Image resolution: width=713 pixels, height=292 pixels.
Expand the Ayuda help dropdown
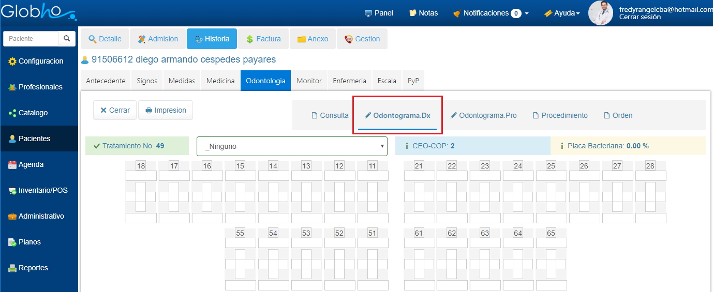(x=561, y=13)
